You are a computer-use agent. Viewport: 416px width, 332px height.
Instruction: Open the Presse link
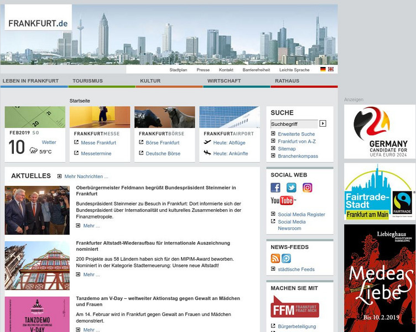click(x=203, y=70)
